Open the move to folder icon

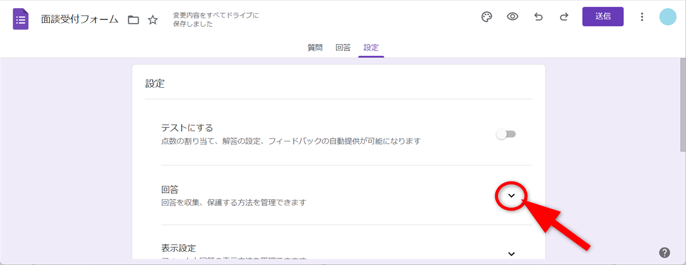click(133, 20)
